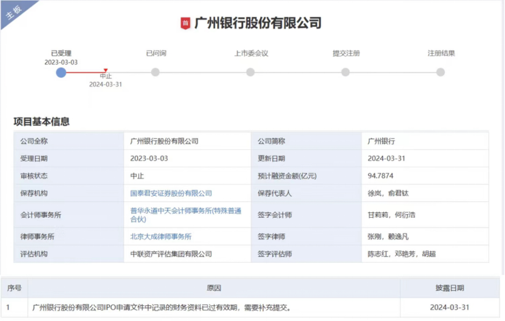Click the 广州银行 short name value
This screenshot has height=321, width=505.
381,141
